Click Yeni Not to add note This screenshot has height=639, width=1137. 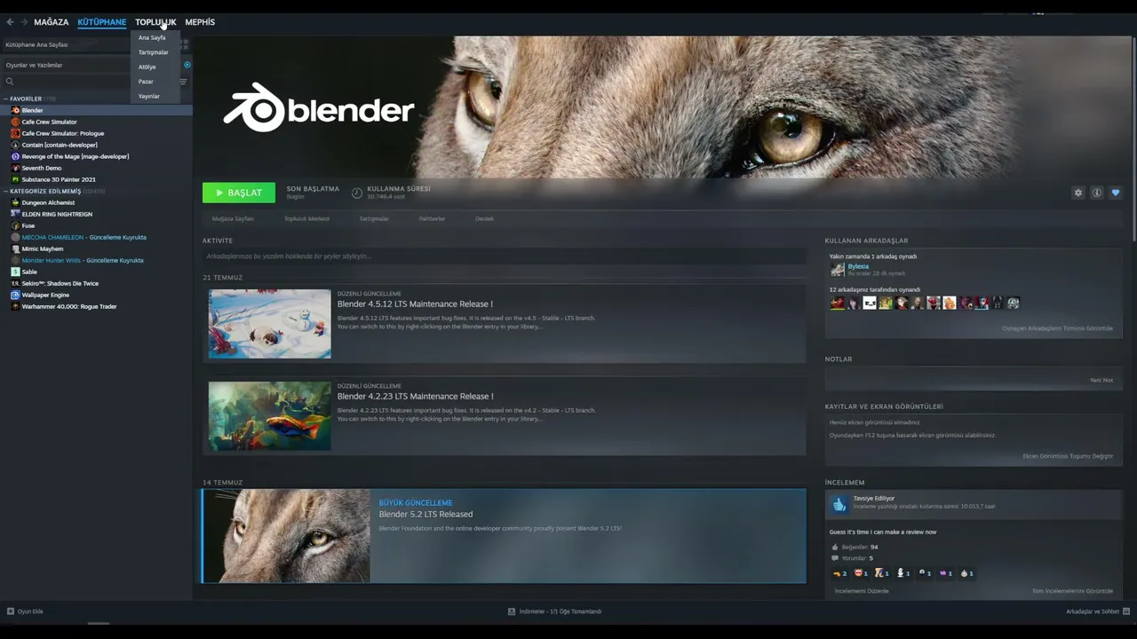point(1101,380)
